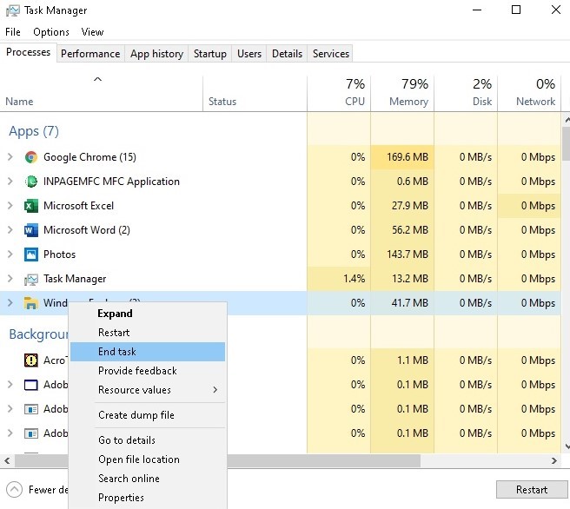570x509 pixels.
Task: Open the Options menu
Action: (51, 32)
